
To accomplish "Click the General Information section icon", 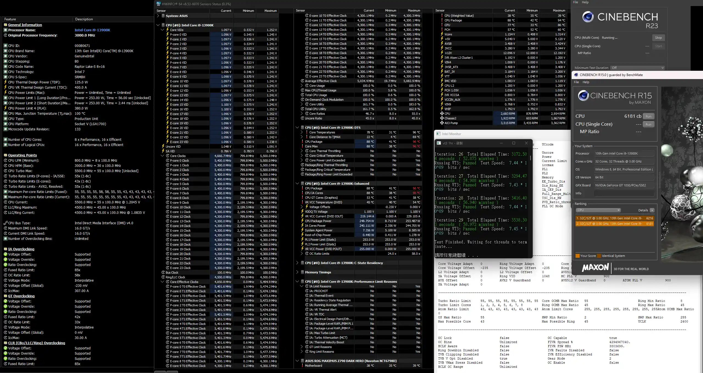I will tap(5, 25).
